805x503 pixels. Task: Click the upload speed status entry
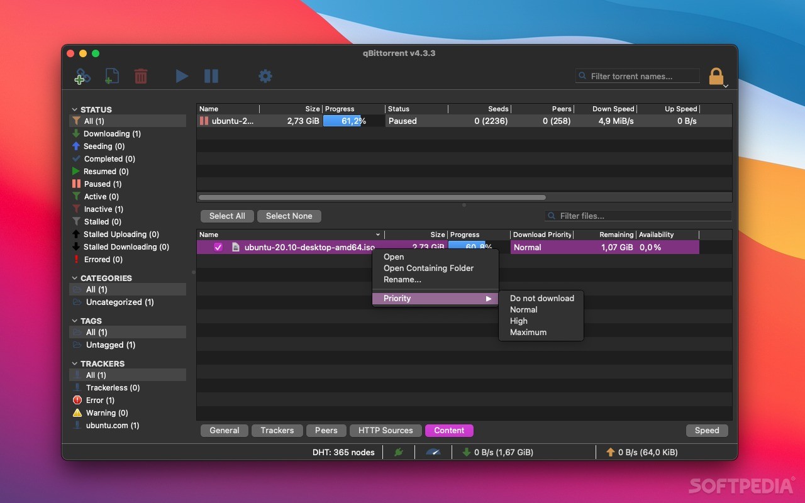(641, 451)
